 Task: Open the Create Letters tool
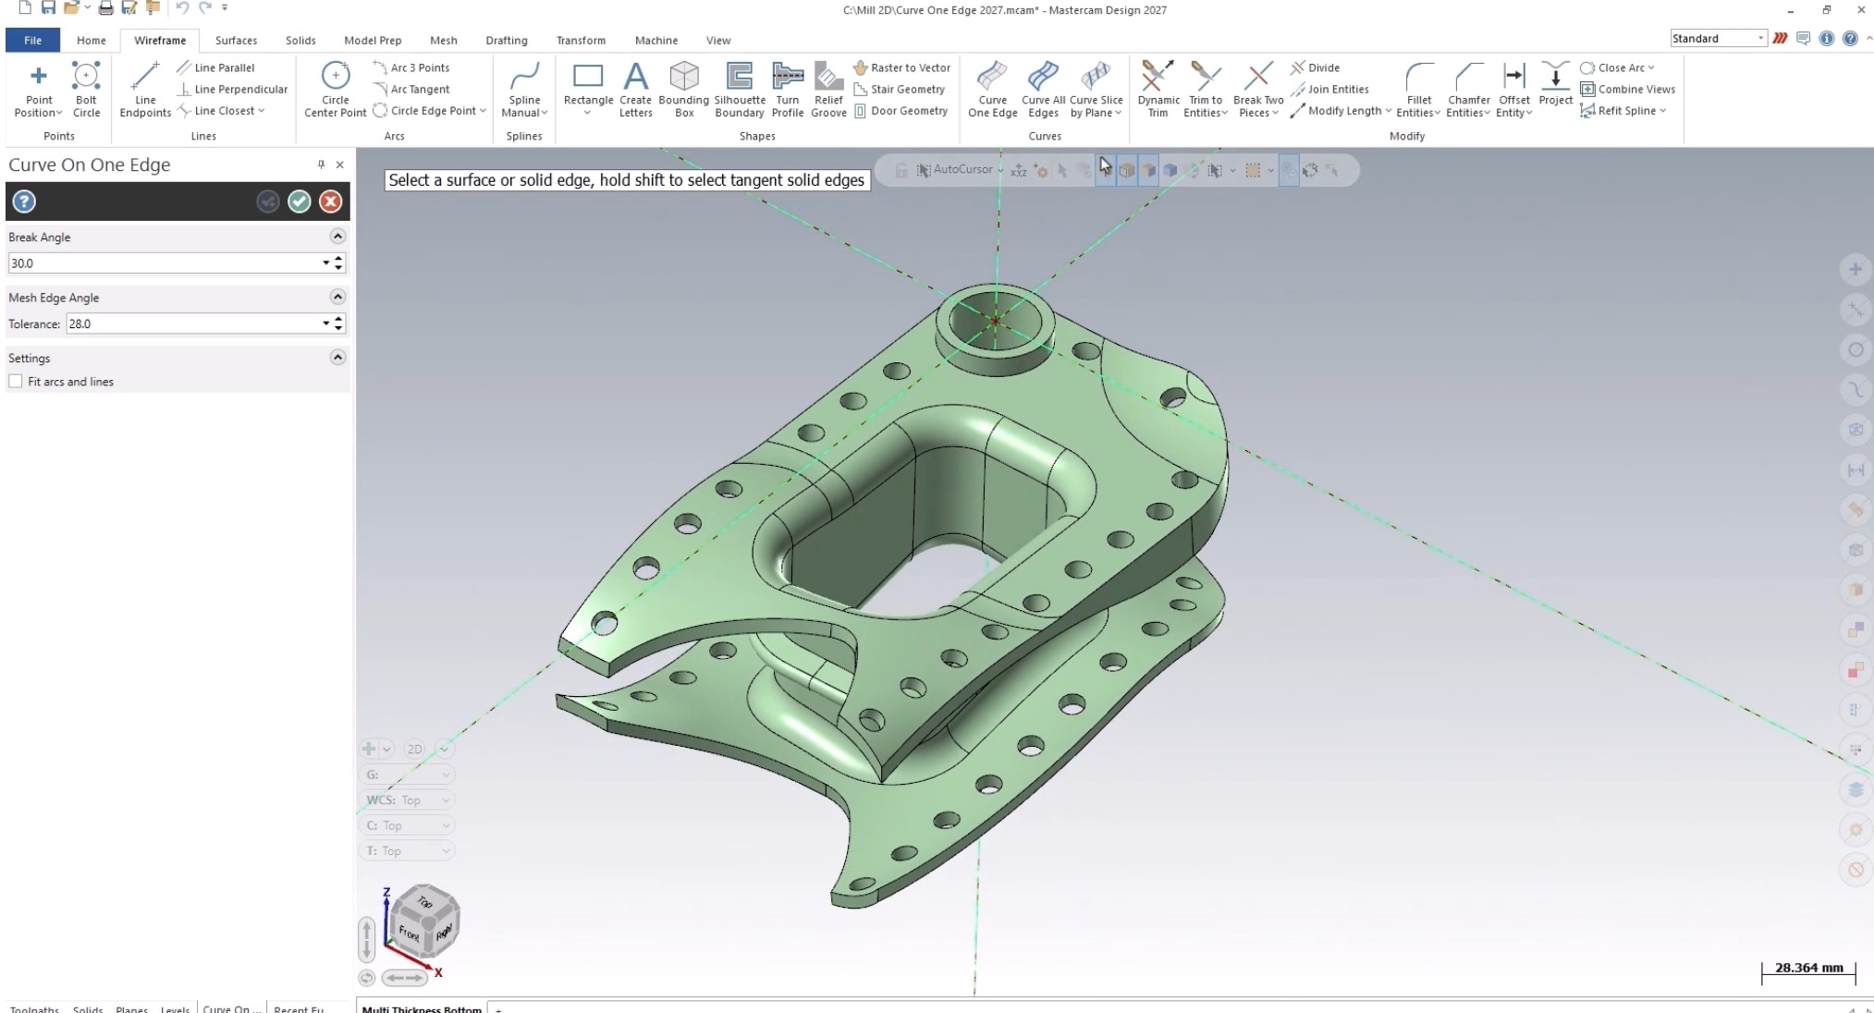tap(635, 90)
